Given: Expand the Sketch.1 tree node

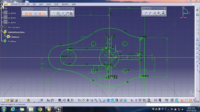Looking at the screenshot, I should pyautogui.click(x=5, y=36).
